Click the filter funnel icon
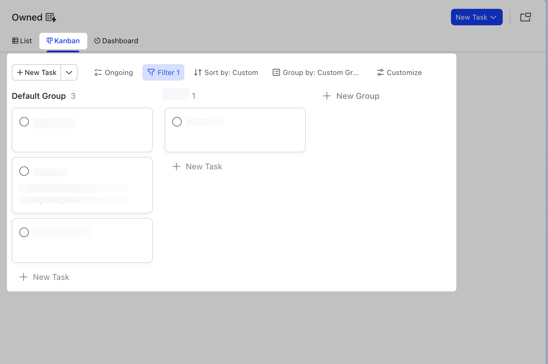 pos(151,72)
